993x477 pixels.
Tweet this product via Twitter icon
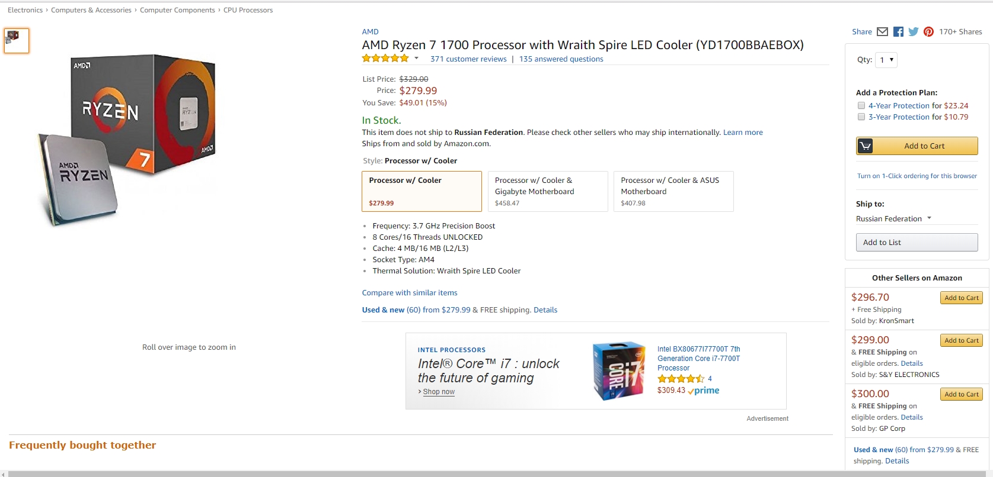(x=913, y=32)
